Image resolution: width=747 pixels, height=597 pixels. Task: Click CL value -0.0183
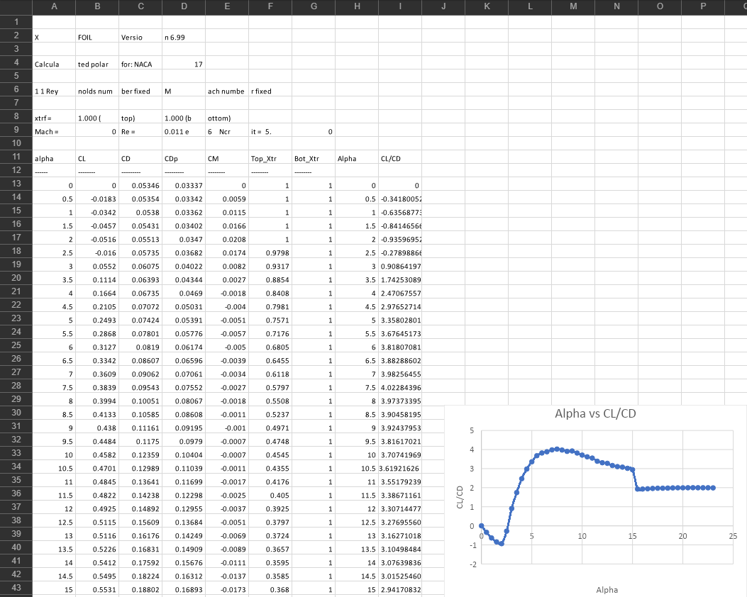97,199
